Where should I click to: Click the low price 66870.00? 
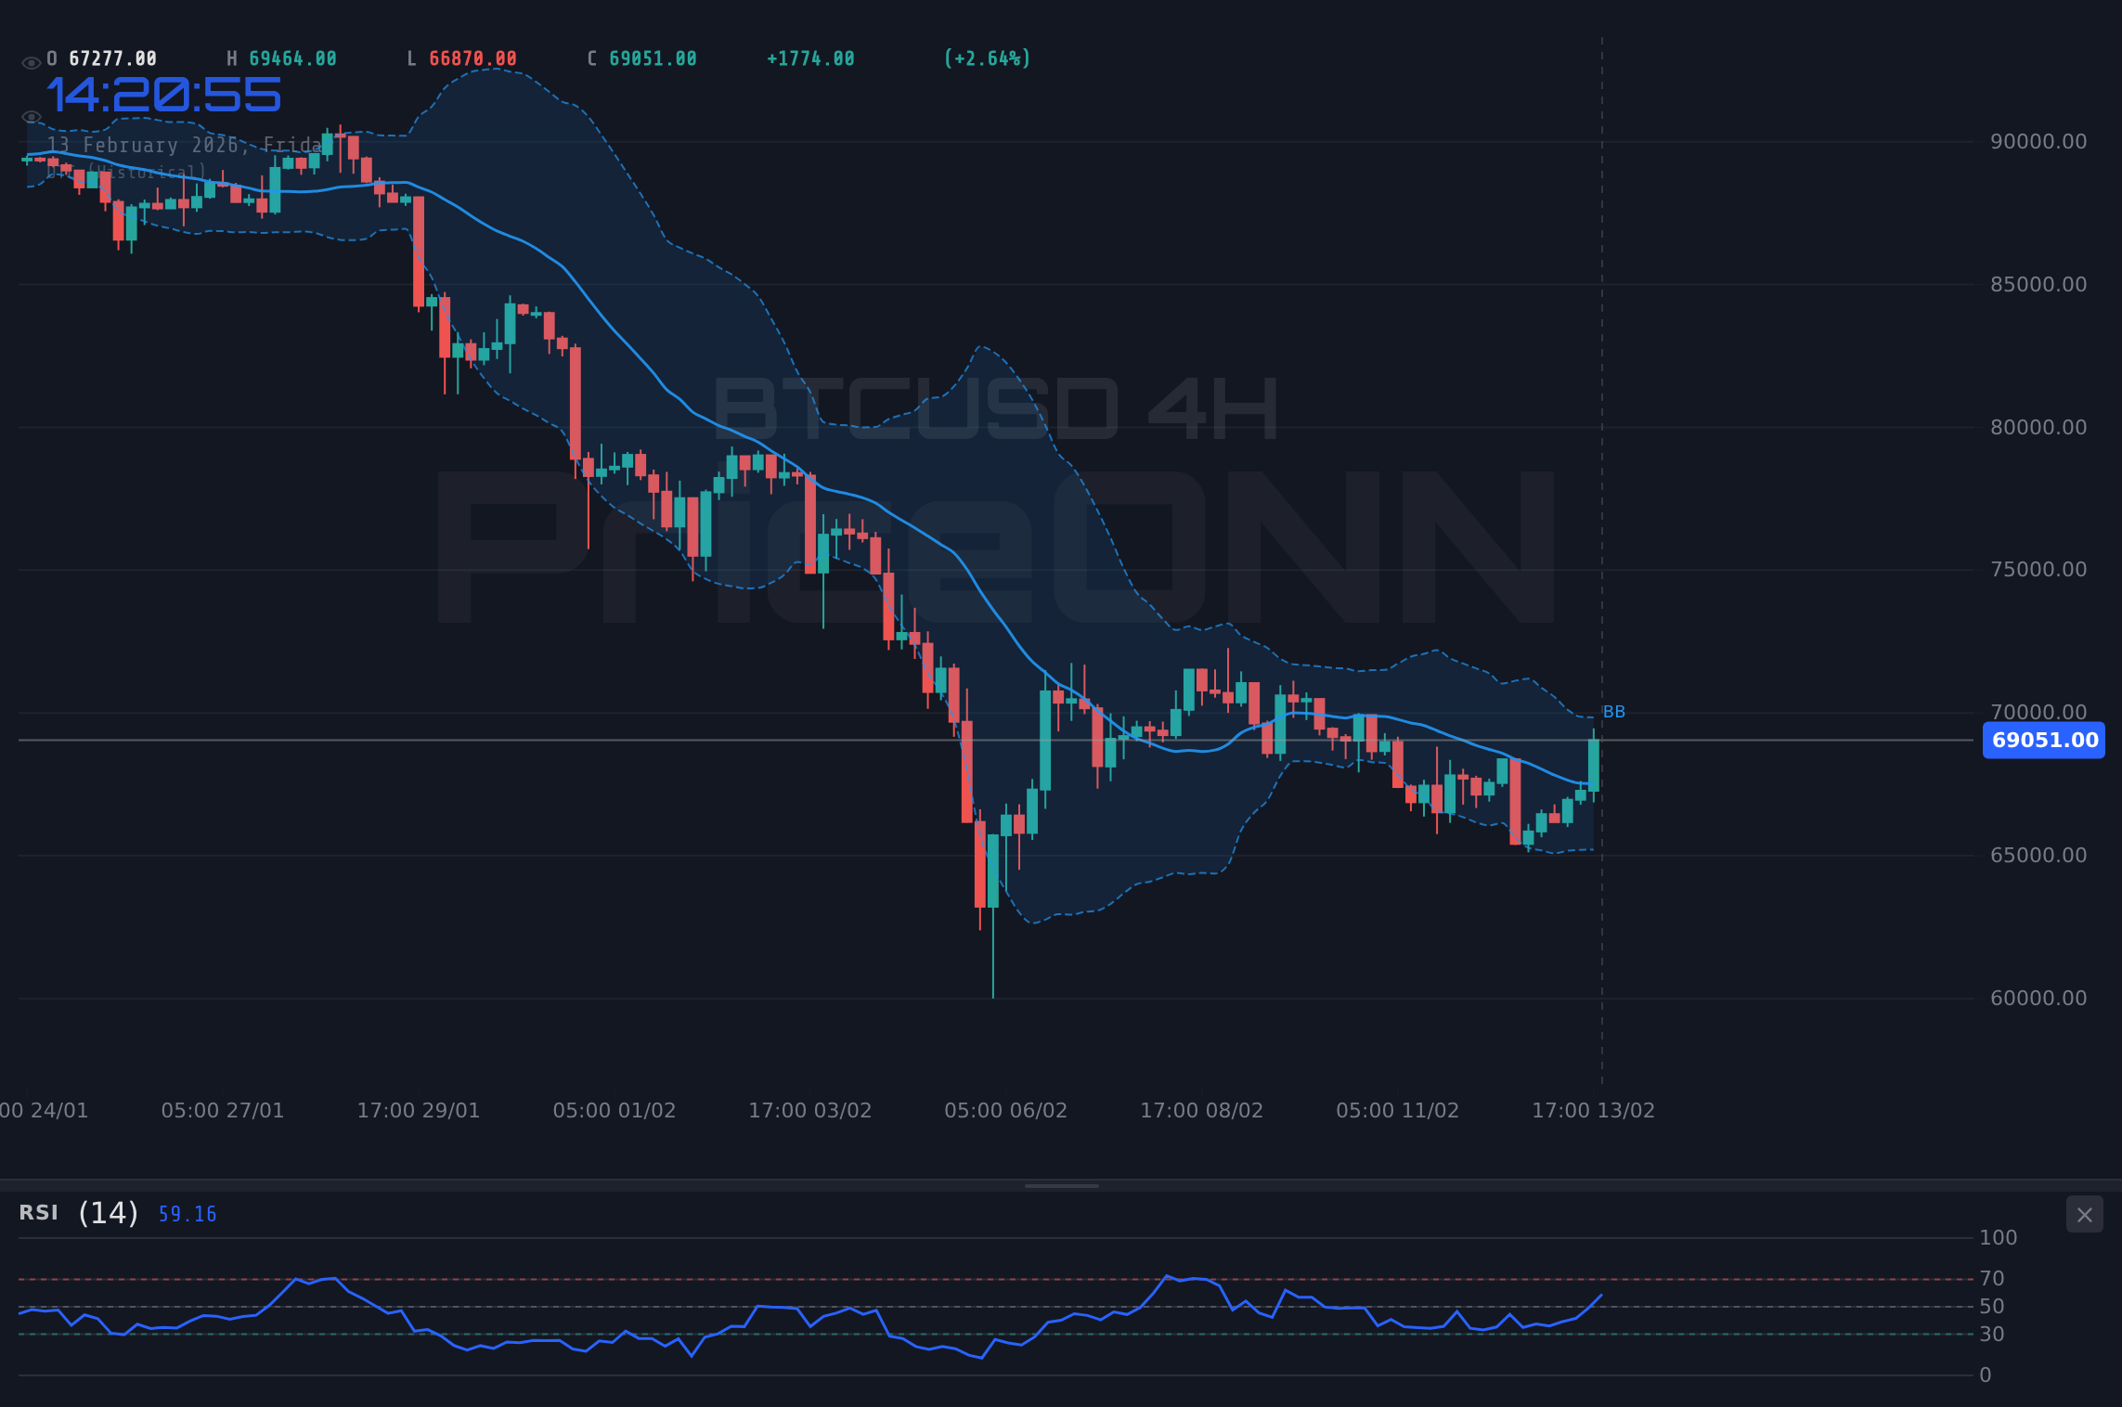[x=472, y=58]
